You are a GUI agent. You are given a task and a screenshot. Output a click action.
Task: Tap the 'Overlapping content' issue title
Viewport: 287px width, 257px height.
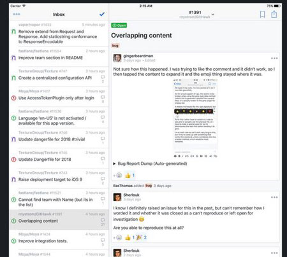(x=142, y=36)
